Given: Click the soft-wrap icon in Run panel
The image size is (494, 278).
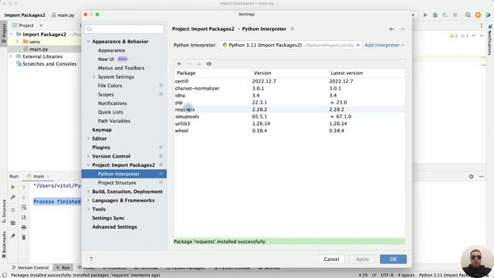Looking at the screenshot, I should click(x=24, y=208).
